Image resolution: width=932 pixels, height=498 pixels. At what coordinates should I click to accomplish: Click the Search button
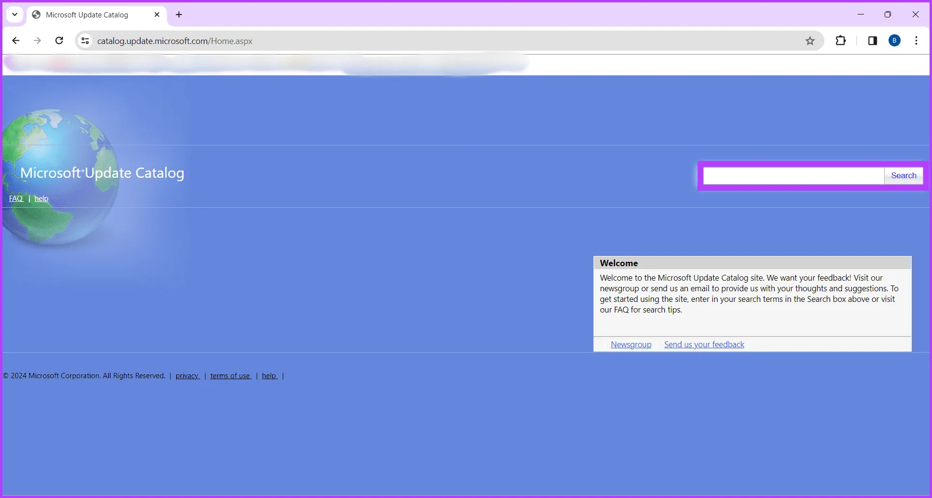904,175
